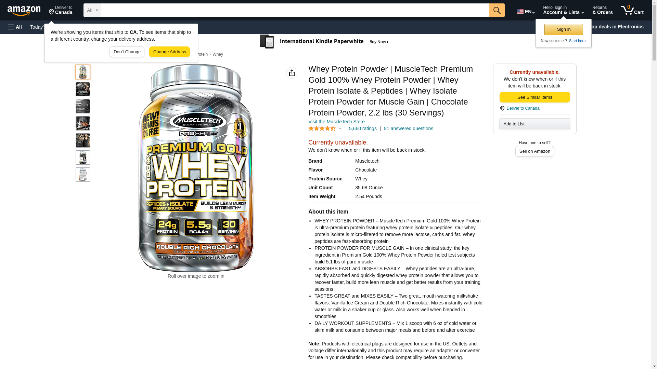Viewport: 657px width, 369px height.
Task: Expand the rating breakdown chevron
Action: click(340, 128)
